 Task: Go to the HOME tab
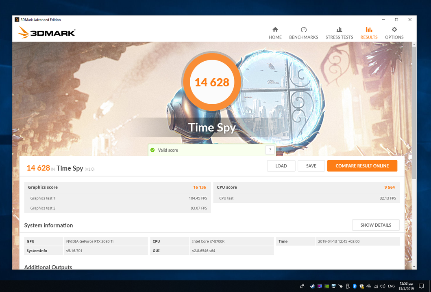point(275,33)
